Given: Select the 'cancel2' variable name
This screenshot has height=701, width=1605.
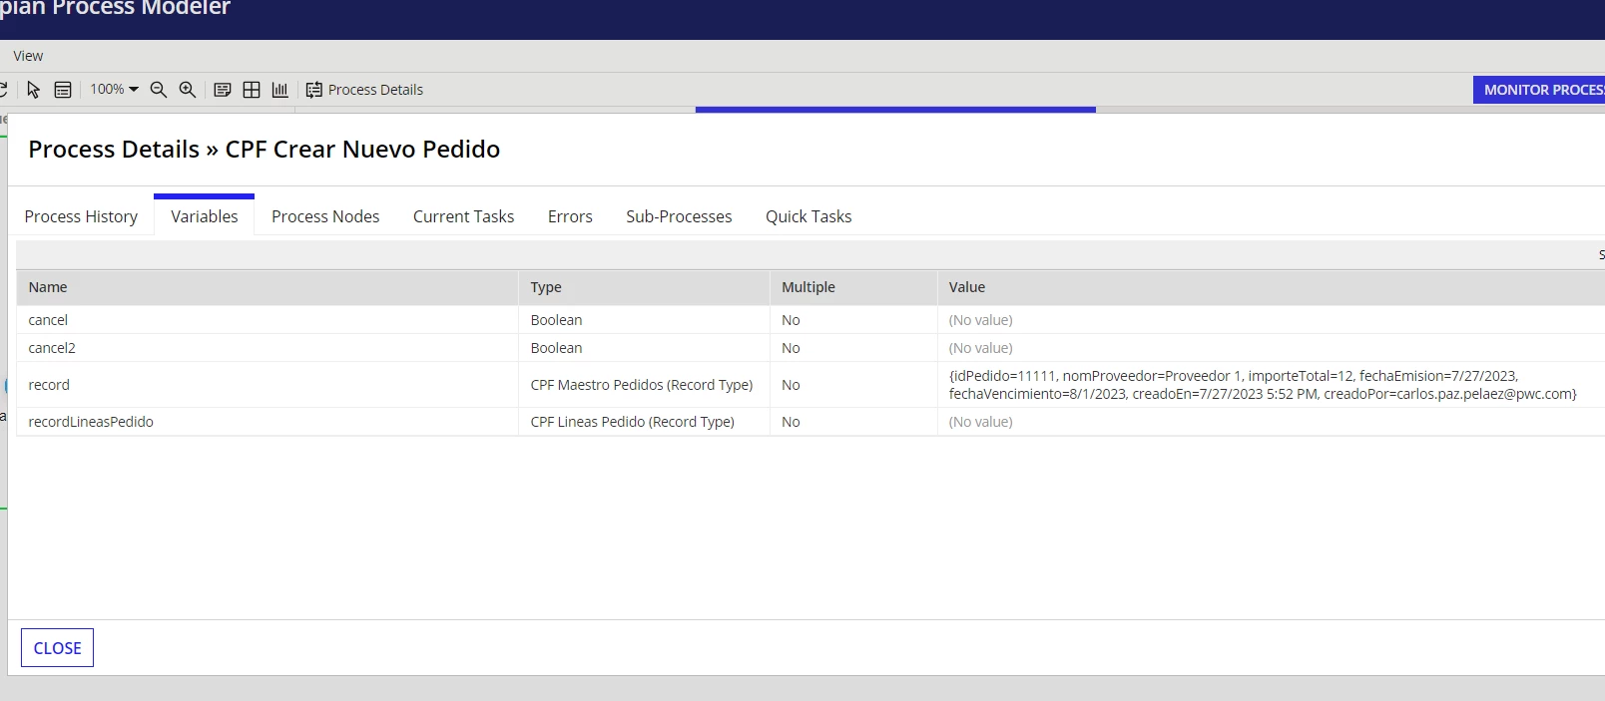Looking at the screenshot, I should [52, 348].
